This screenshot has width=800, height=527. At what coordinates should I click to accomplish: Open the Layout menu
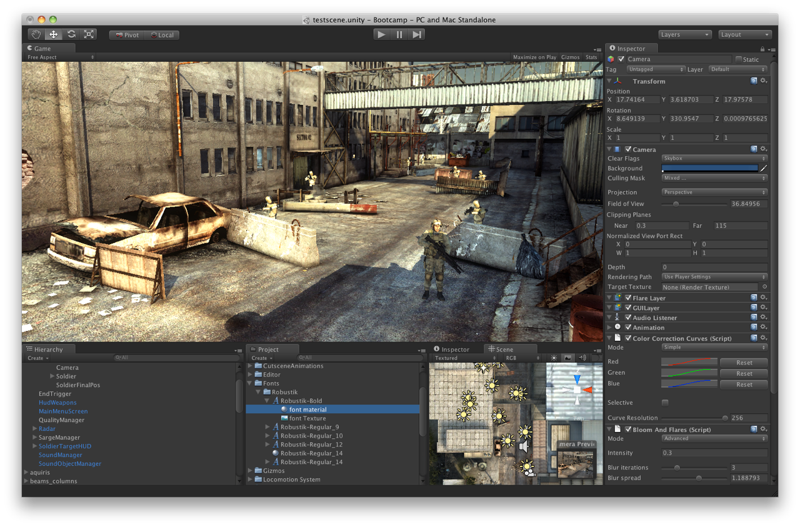(744, 34)
